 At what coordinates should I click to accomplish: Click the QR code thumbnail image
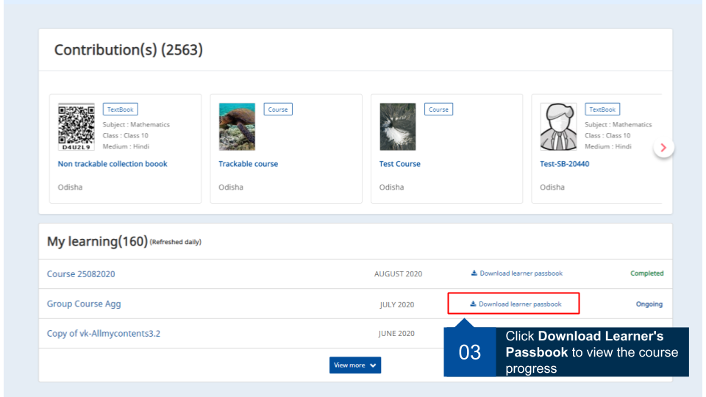[76, 127]
